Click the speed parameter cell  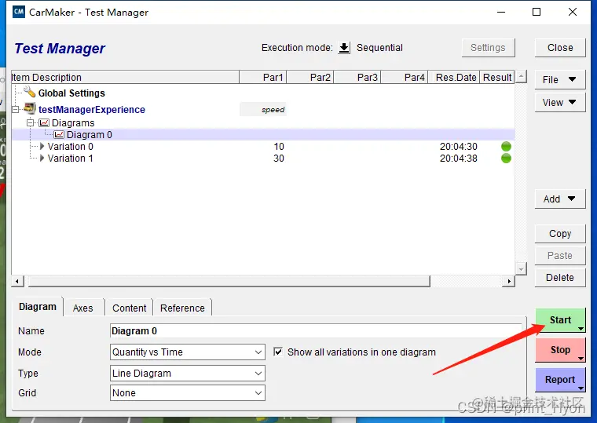point(262,110)
